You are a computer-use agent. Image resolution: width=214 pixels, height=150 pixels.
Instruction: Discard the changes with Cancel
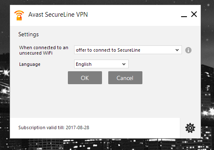point(125,78)
